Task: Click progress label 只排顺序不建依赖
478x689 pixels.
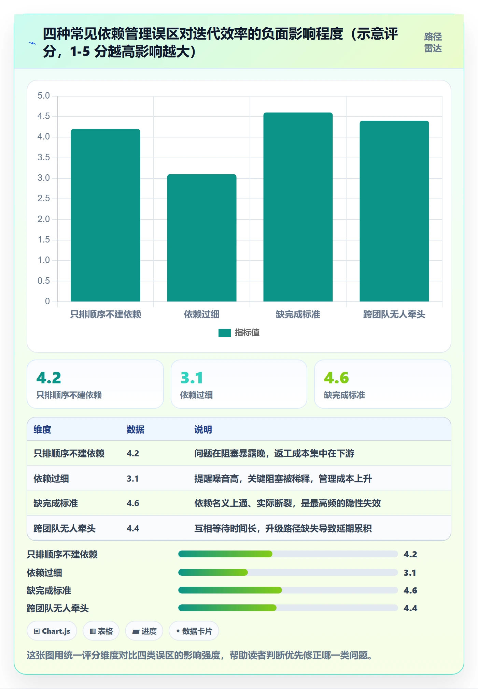Action: coord(62,554)
